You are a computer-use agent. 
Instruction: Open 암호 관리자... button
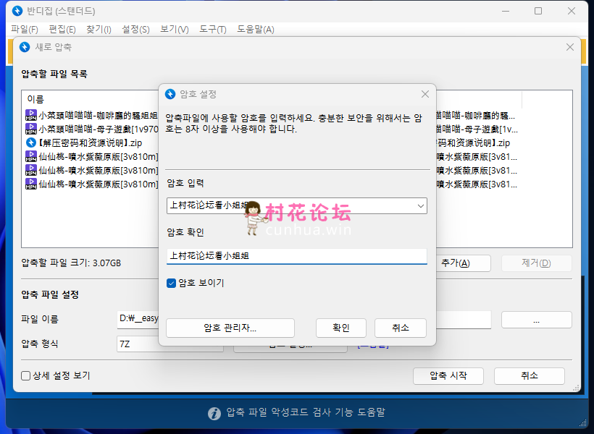(x=230, y=328)
